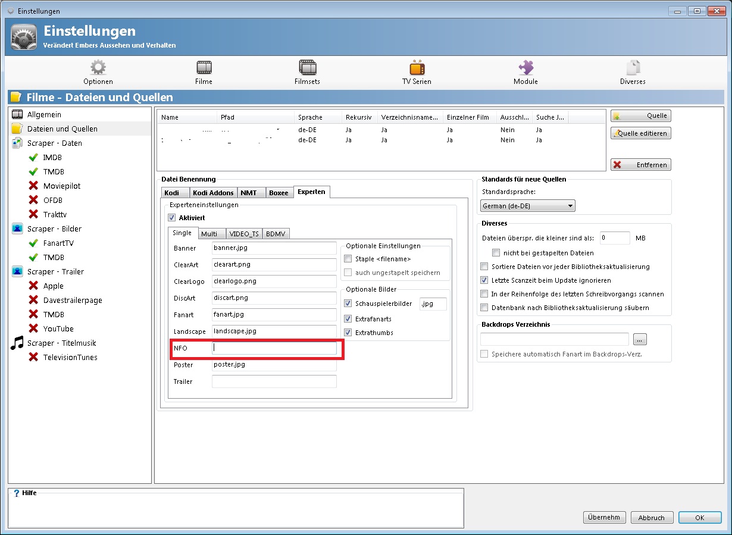This screenshot has height=535, width=732.
Task: Open the Optionen gear section
Action: 98,73
